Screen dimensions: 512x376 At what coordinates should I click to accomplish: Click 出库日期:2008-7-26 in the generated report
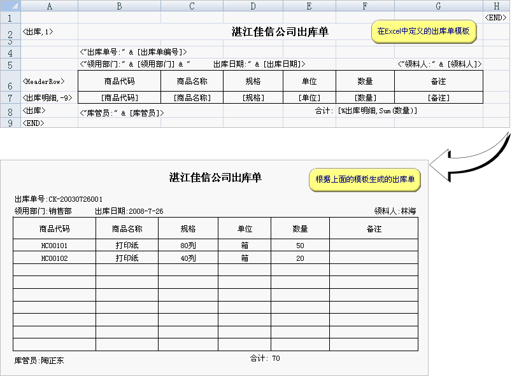129,211
